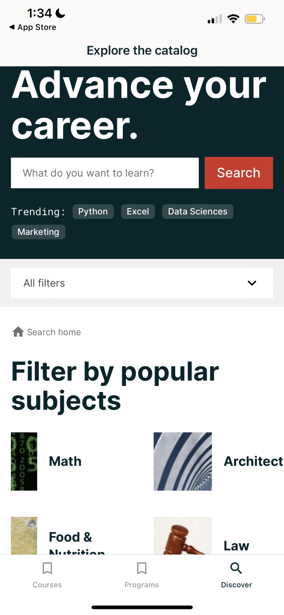Image resolution: width=284 pixels, height=615 pixels.
Task: Open the Math subject thumbnail
Action: [x=24, y=461]
